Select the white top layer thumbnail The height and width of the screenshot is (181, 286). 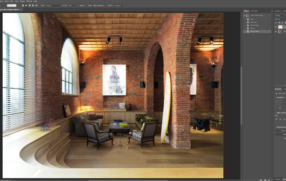point(280,27)
